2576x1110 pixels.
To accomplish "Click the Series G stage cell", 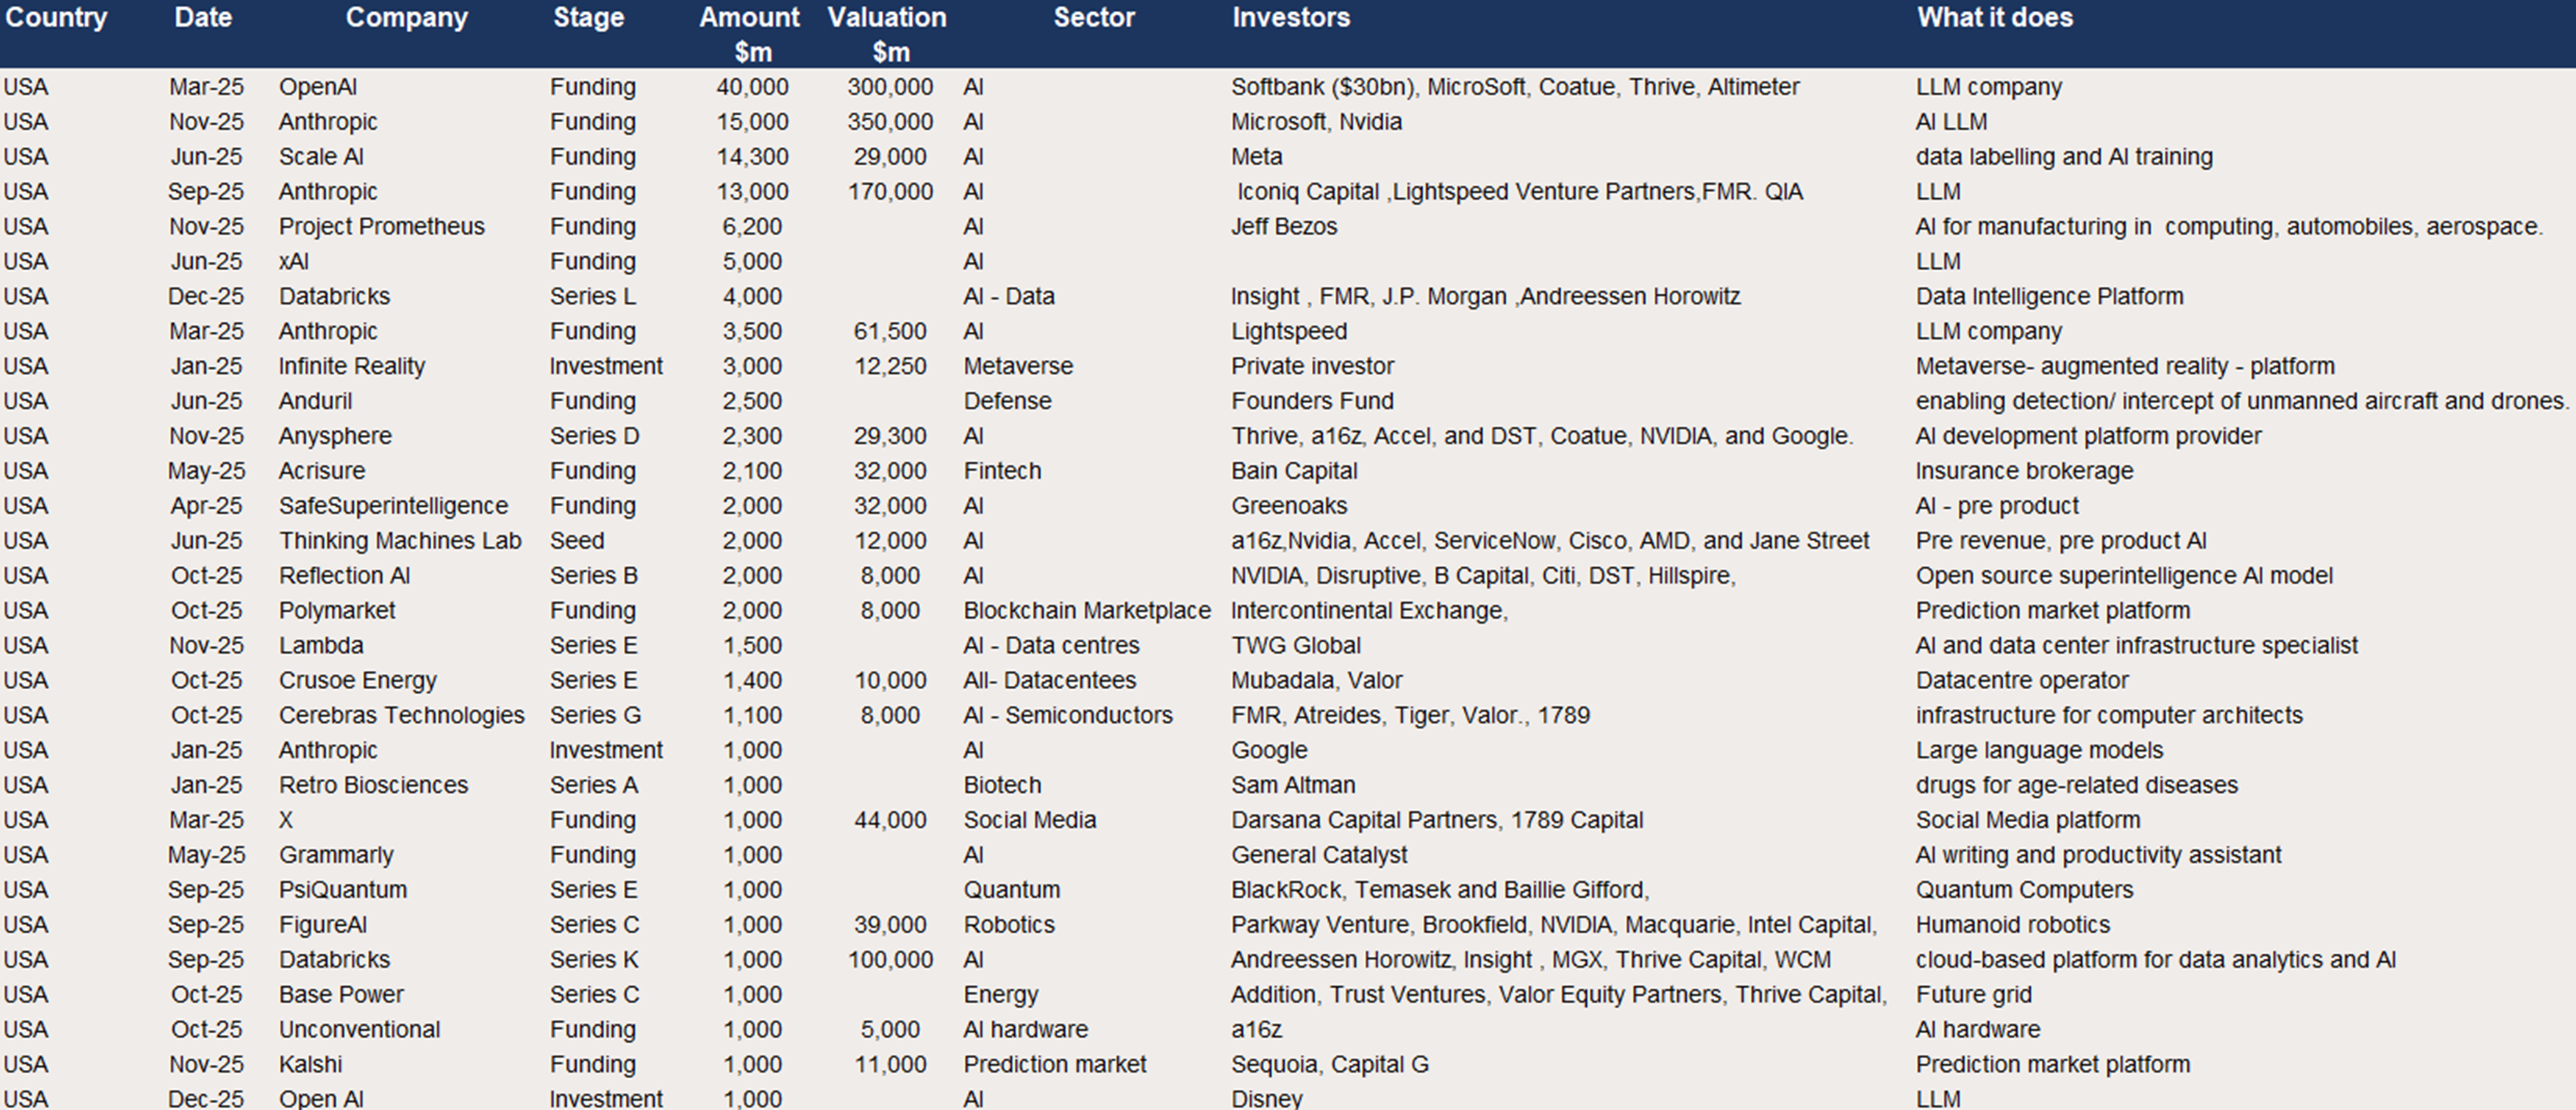I will (595, 716).
